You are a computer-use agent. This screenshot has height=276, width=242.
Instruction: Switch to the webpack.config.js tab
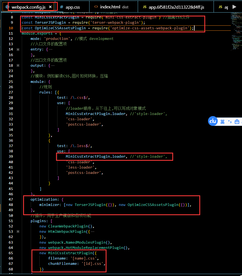point(28,7)
